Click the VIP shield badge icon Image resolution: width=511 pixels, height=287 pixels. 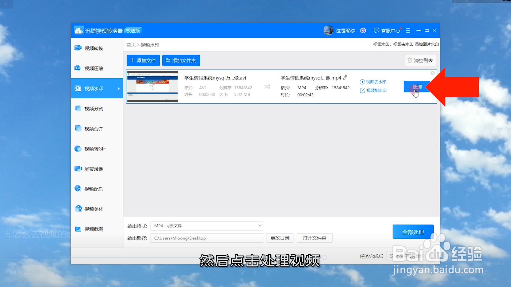coord(363,31)
